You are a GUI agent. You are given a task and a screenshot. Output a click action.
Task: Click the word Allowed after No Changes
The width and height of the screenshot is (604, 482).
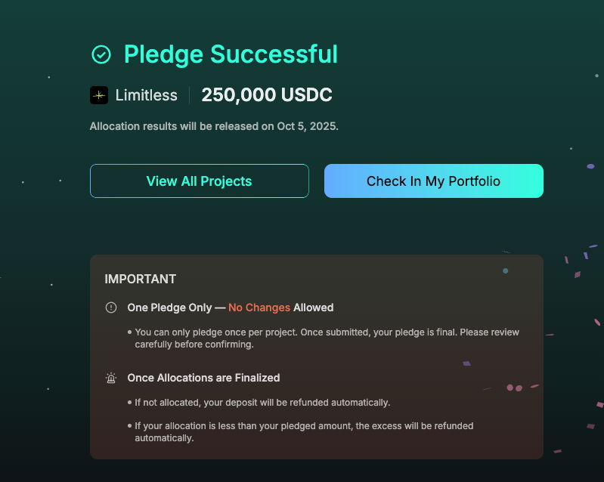[314, 307]
